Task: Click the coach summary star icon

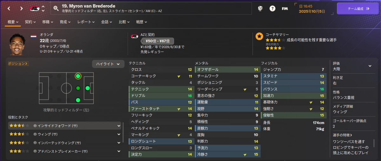Action: coord(259,36)
